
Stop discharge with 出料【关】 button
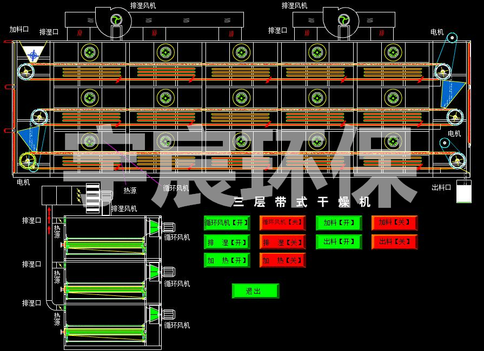coord(394,242)
